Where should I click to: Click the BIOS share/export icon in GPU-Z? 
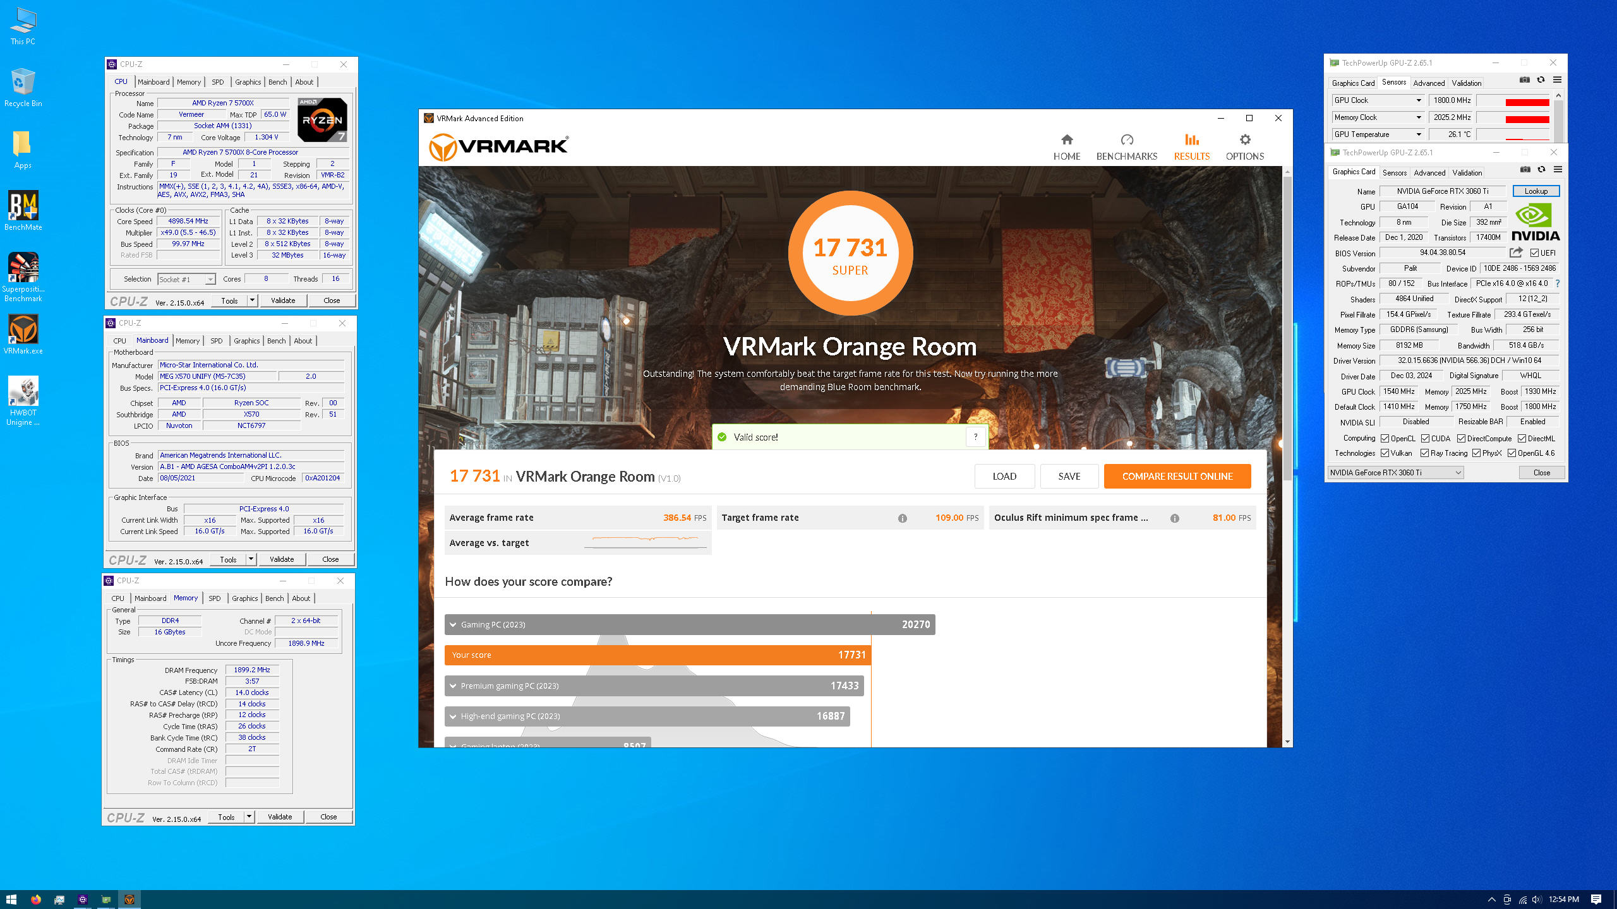1516,252
